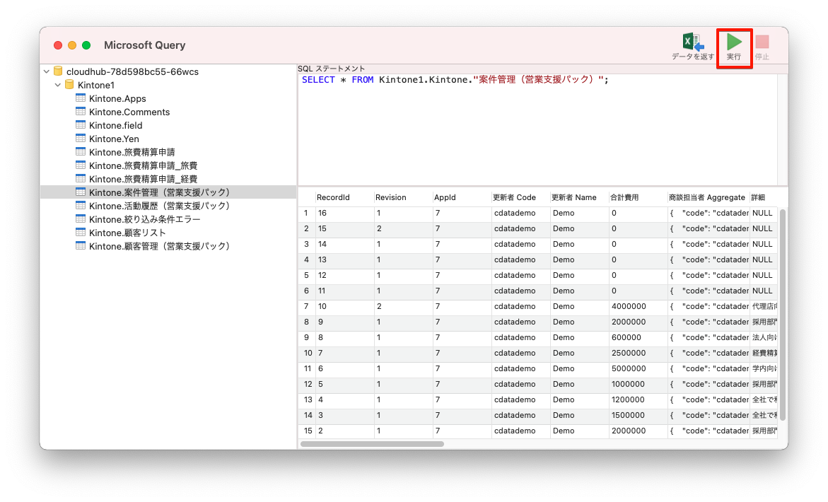Click the 商談担当者 Aggregate column header
Image resolution: width=828 pixels, height=502 pixels.
pos(707,197)
